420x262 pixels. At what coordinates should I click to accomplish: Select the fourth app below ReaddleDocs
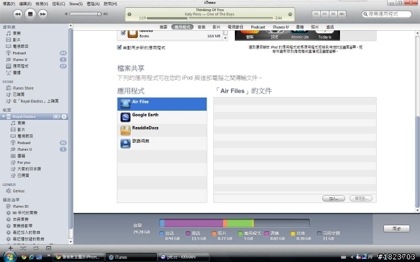pyautogui.click(x=162, y=143)
